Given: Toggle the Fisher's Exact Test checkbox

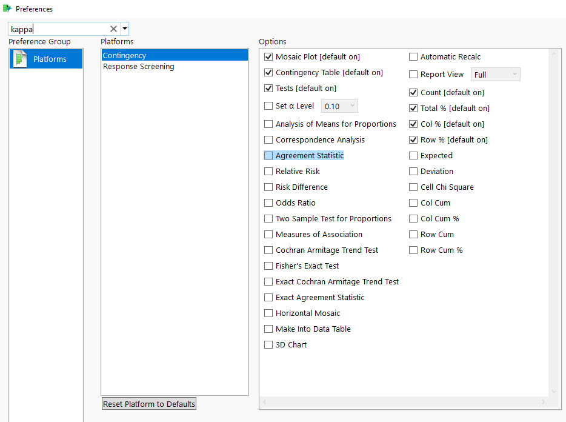Looking at the screenshot, I should [268, 266].
